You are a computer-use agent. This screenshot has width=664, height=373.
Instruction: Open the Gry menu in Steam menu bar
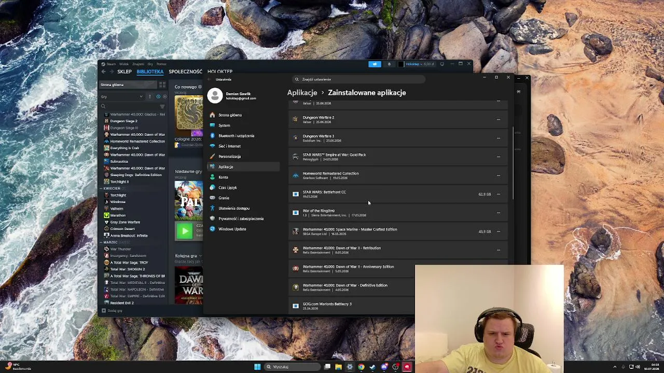(150, 64)
